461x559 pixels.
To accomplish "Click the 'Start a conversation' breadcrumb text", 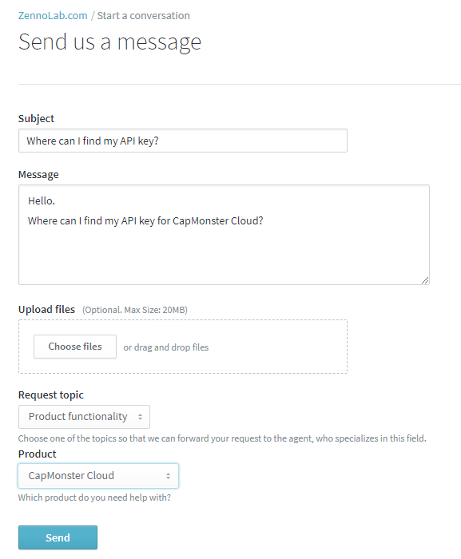I will tap(144, 16).
